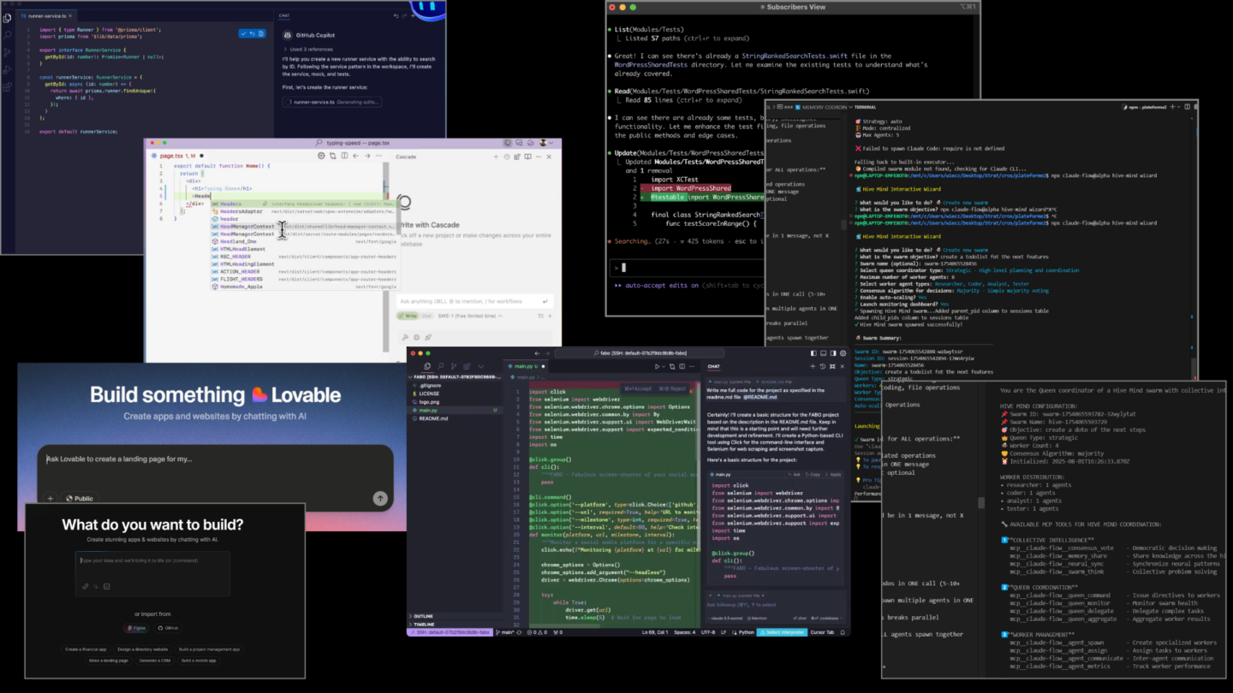Click the Select Interpreter status bar button

tap(783, 632)
